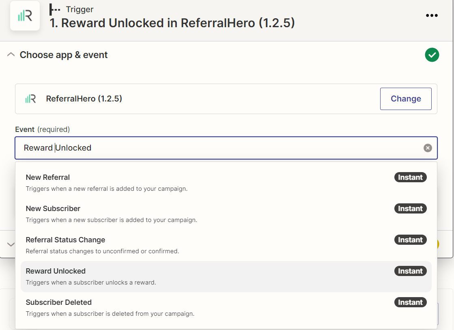Clear the Event field with X icon
Image resolution: width=454 pixels, height=330 pixels.
pos(428,148)
